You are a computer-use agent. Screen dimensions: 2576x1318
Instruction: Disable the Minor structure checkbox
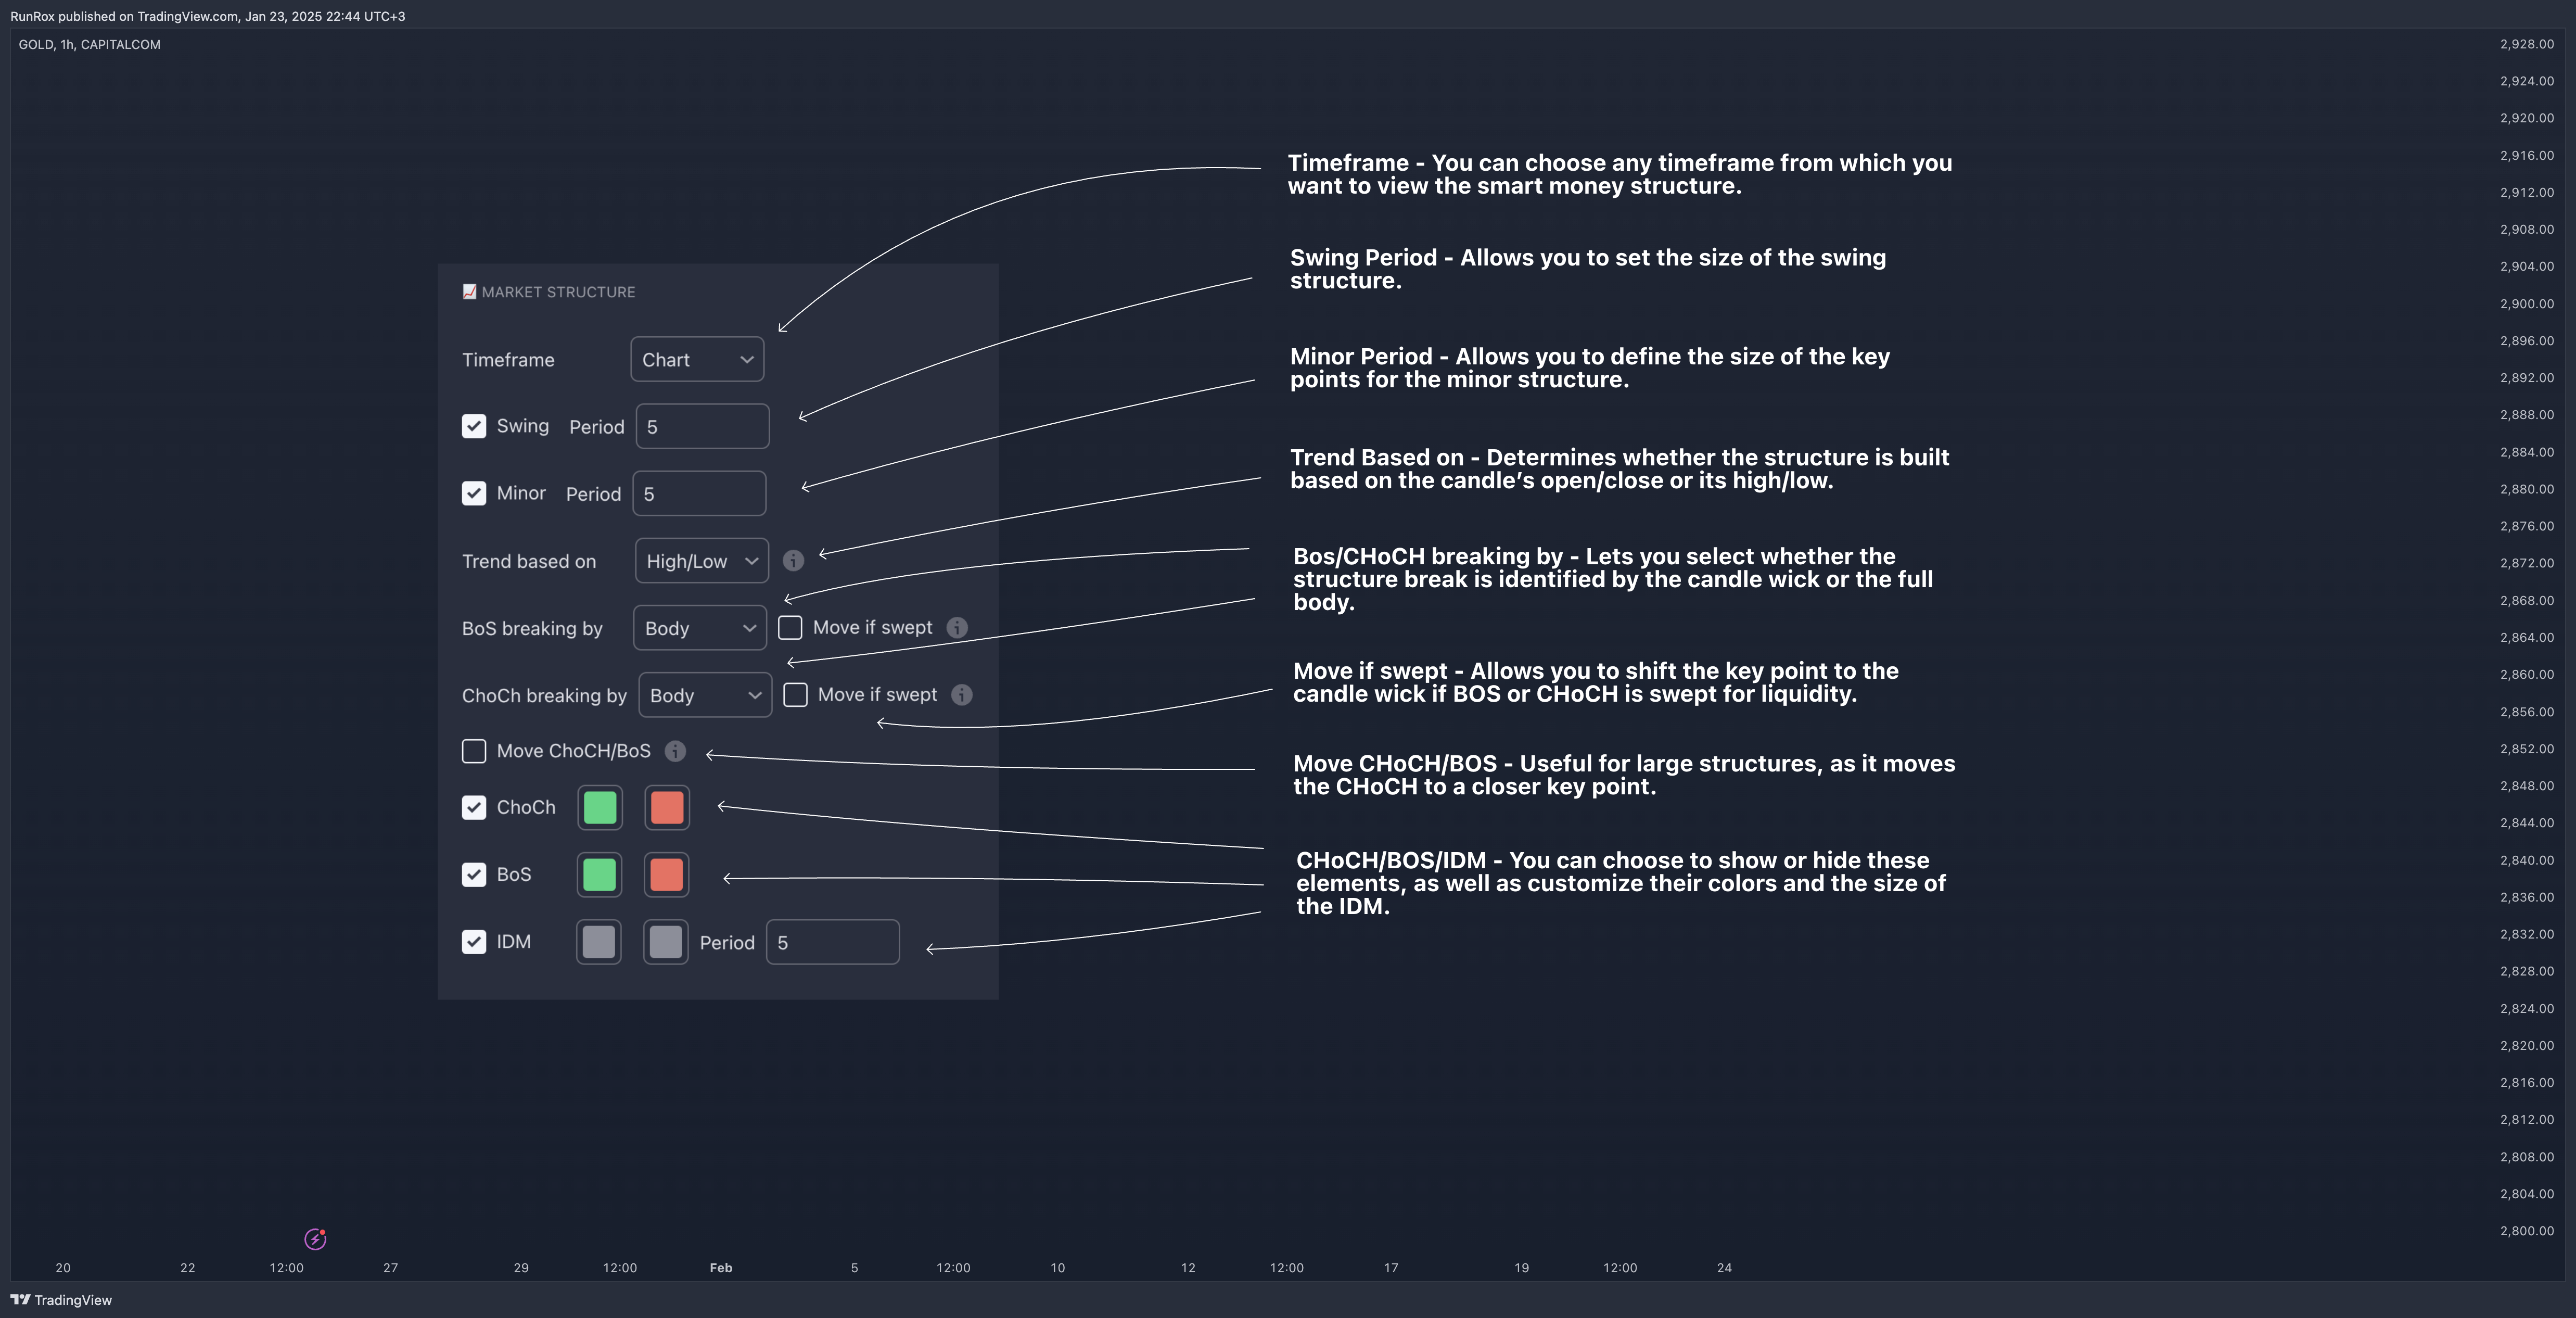(474, 494)
